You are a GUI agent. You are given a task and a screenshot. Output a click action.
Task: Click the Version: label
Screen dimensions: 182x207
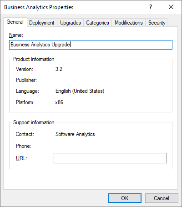point(25,69)
